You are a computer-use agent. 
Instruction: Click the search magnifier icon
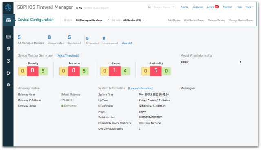click(150, 7)
